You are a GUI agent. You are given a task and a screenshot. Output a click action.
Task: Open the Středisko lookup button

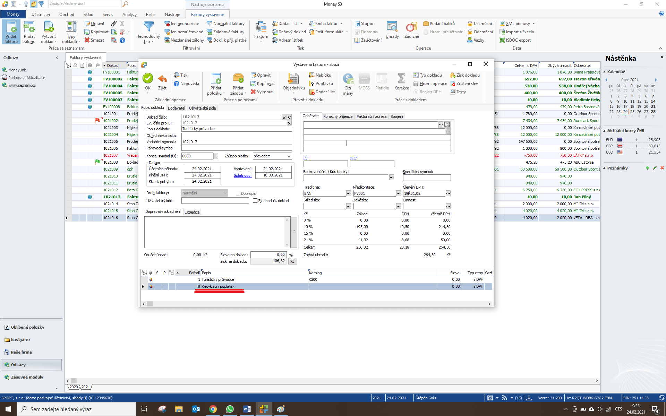click(x=349, y=206)
